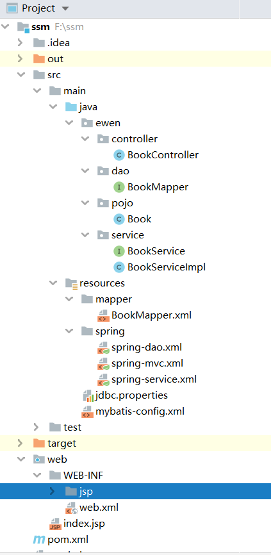Click the blue java source root icon
This screenshot has height=555, width=271.
(71, 107)
